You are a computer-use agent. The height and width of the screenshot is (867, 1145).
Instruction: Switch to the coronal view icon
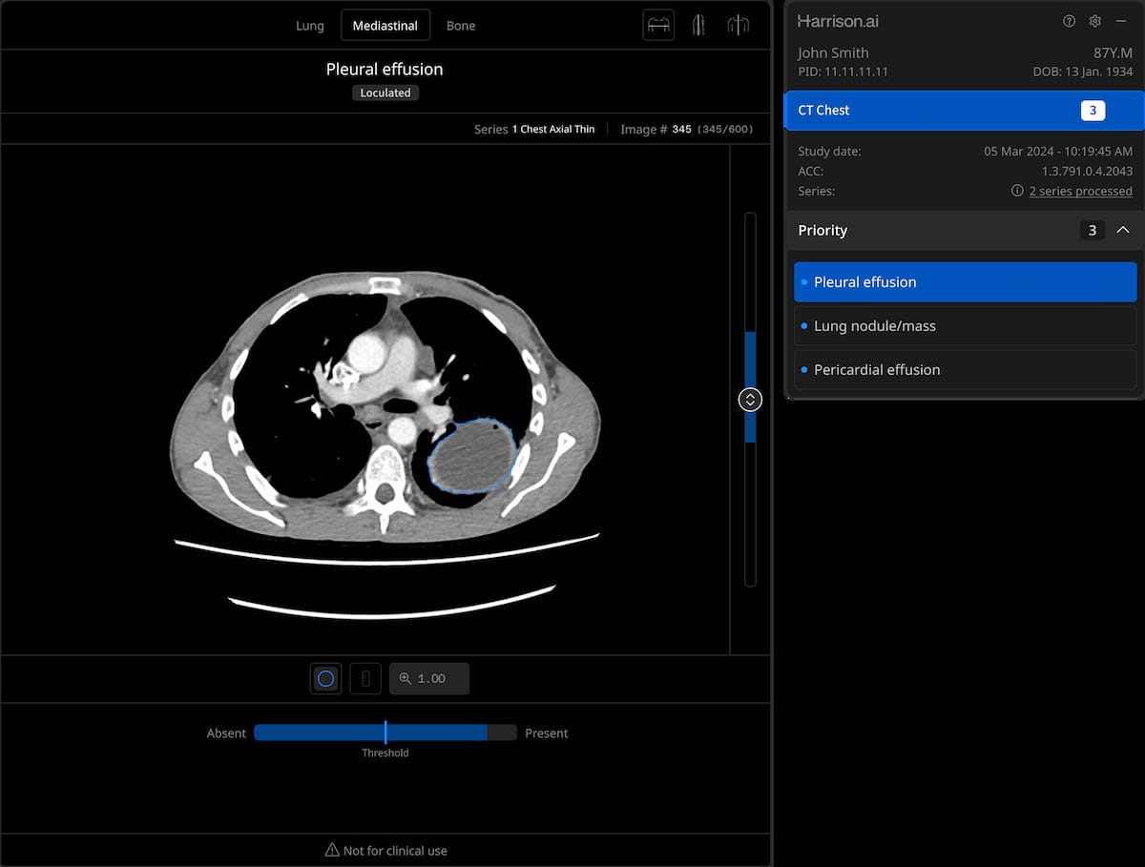point(738,25)
